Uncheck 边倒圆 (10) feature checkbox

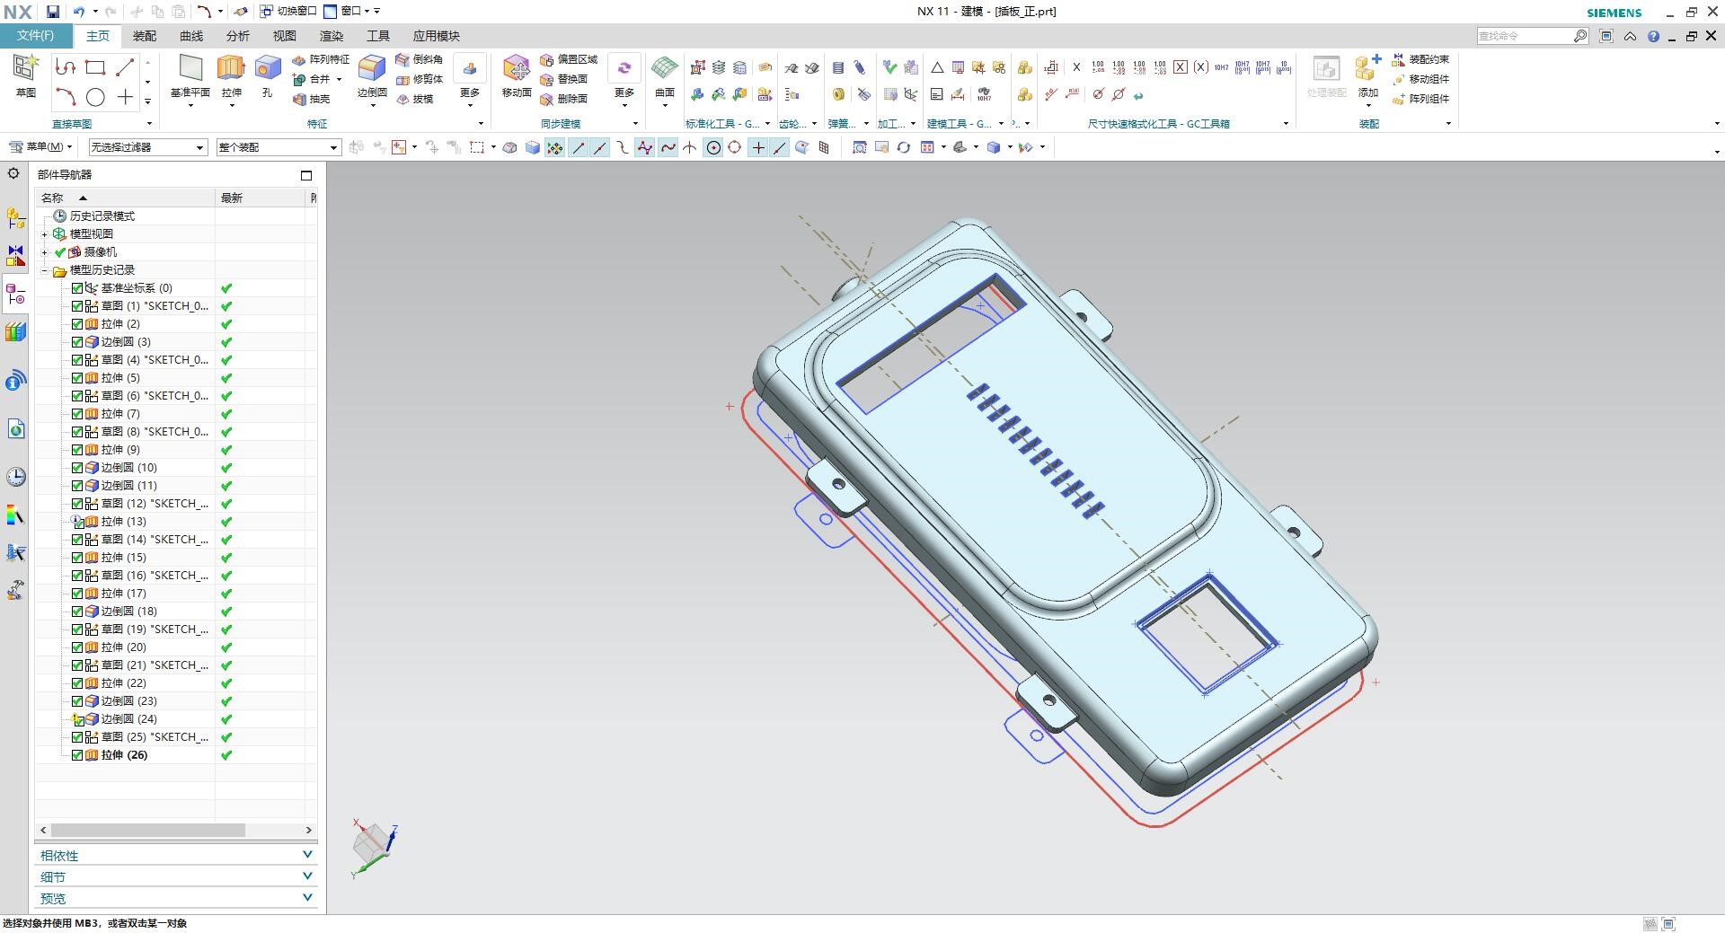click(77, 468)
